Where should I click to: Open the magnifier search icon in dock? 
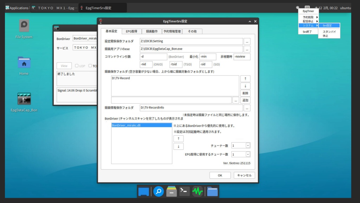click(x=158, y=191)
